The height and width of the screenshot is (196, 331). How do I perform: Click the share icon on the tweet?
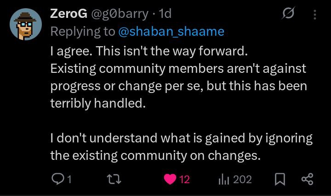click(307, 180)
